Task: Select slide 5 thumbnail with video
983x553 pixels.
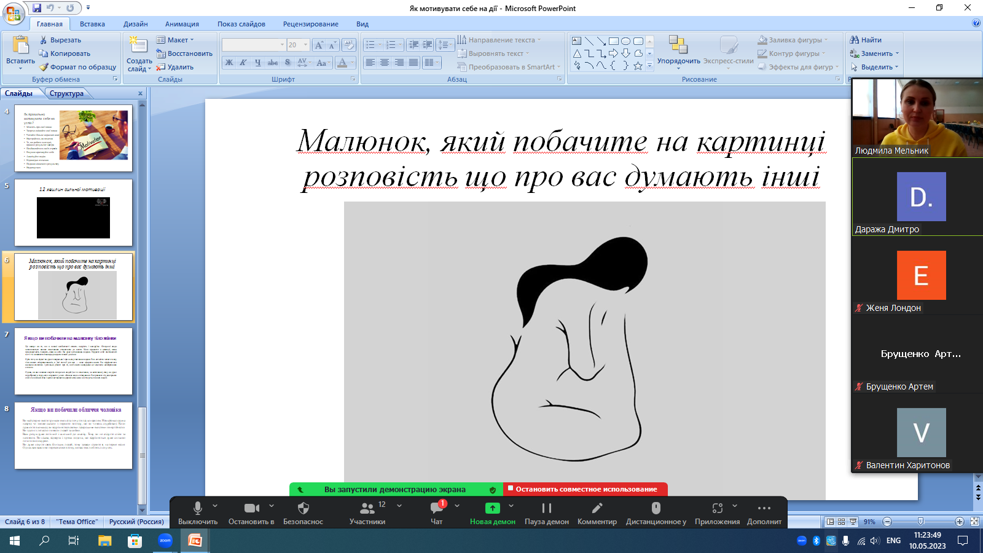Action: pyautogui.click(x=73, y=213)
